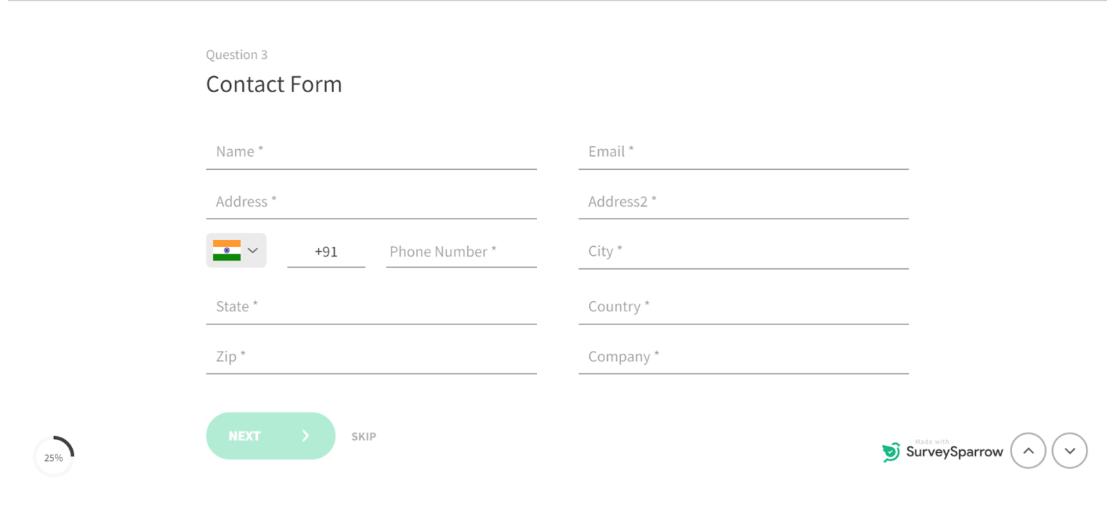1109x527 pixels.
Task: Focus the Company text field
Action: pyautogui.click(x=743, y=356)
